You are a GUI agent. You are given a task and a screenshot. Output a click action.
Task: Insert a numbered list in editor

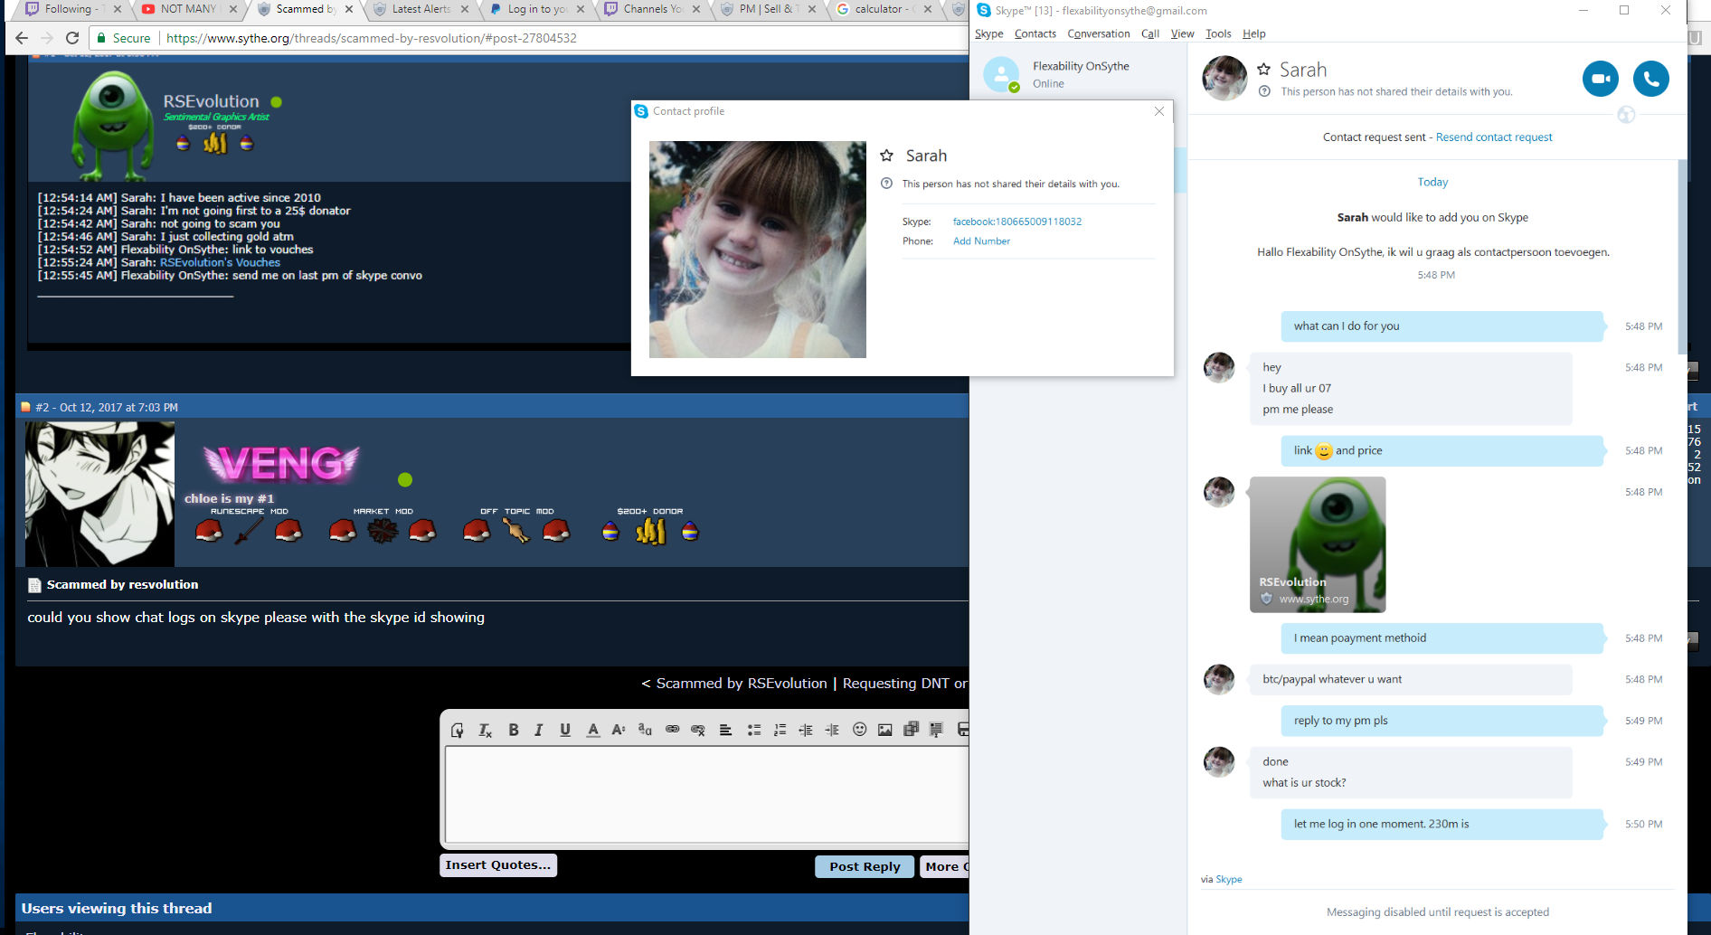pyautogui.click(x=780, y=730)
